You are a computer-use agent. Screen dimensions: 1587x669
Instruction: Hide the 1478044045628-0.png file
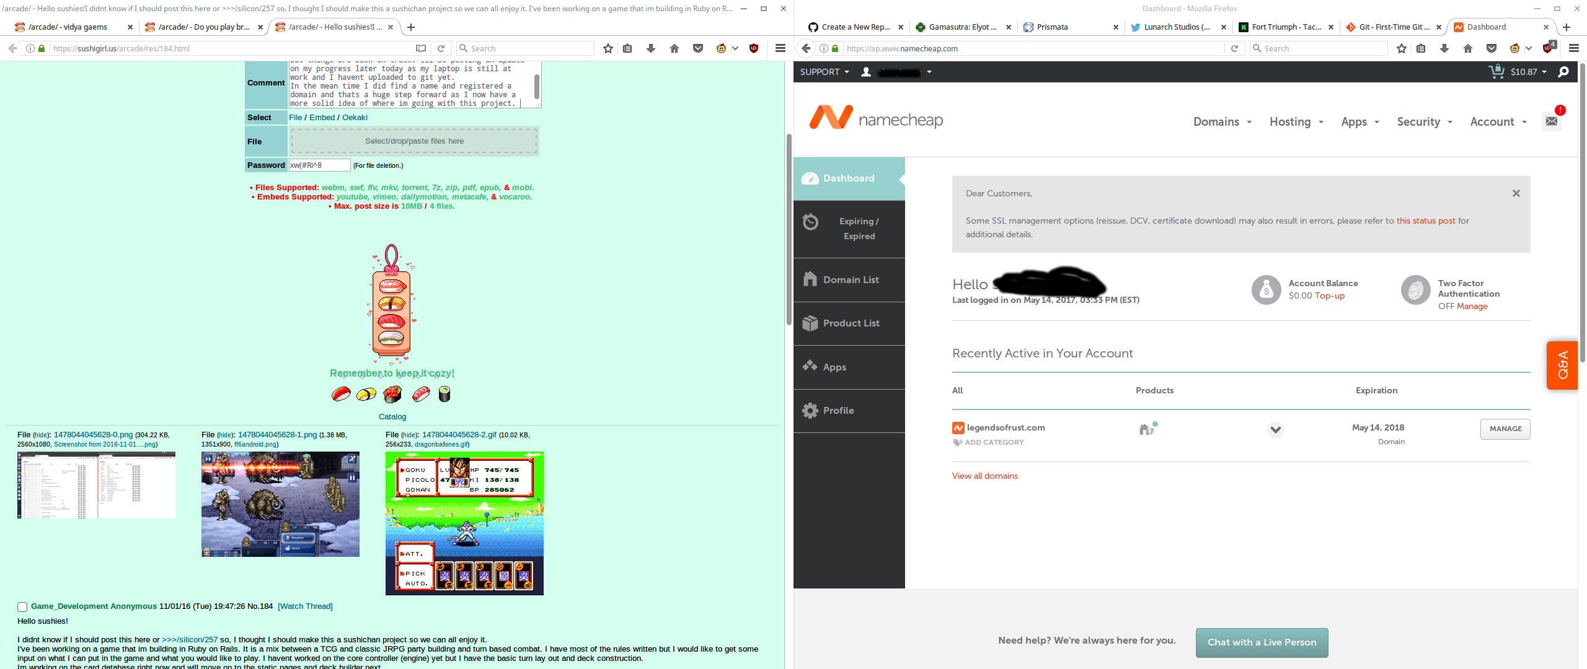point(42,435)
